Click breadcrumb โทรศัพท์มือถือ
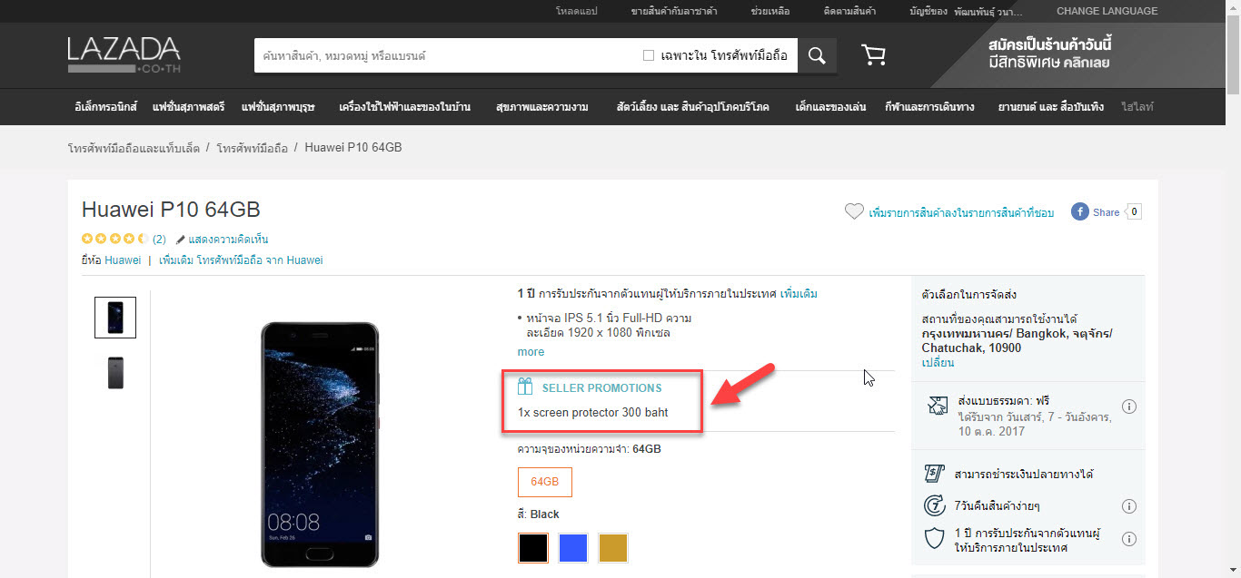Viewport: 1241px width, 578px height. [x=253, y=147]
